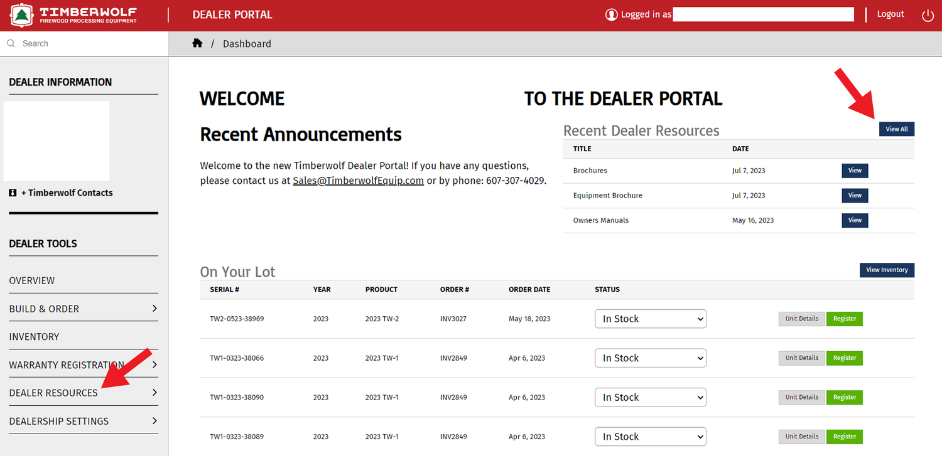This screenshot has height=456, width=942.
Task: Open Dealership Settings menu item
Action: [59, 421]
